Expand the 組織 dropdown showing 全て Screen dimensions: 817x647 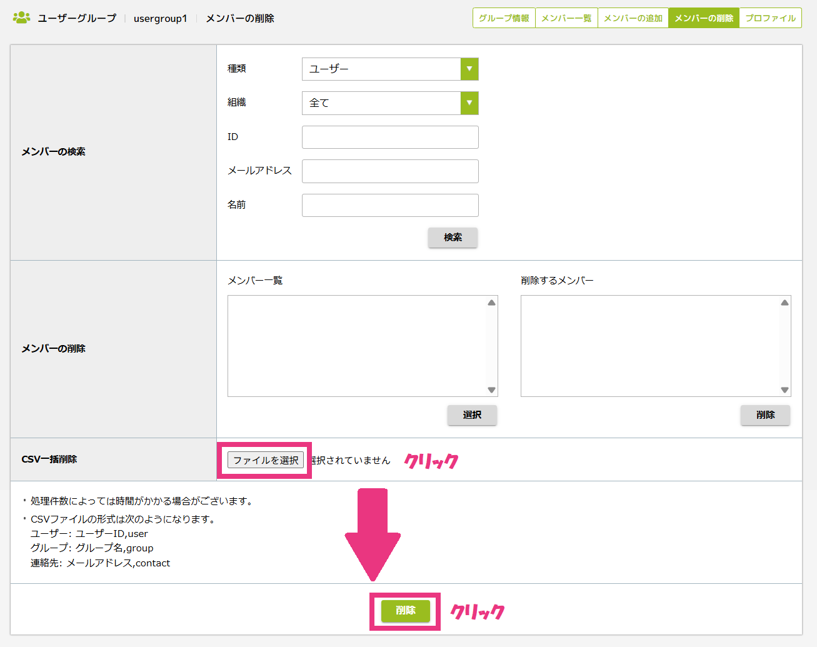pyautogui.click(x=390, y=103)
